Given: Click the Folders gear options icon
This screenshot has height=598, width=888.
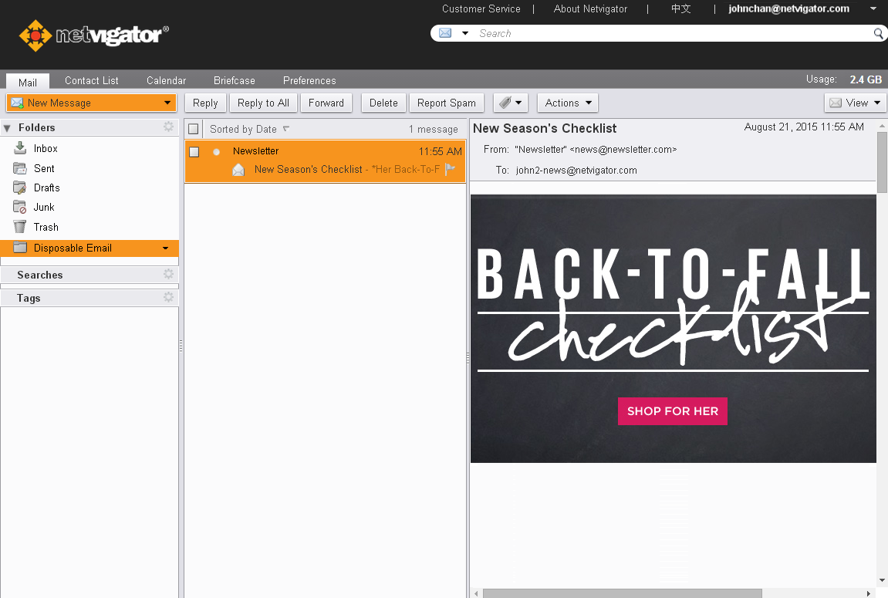Looking at the screenshot, I should 169,127.
